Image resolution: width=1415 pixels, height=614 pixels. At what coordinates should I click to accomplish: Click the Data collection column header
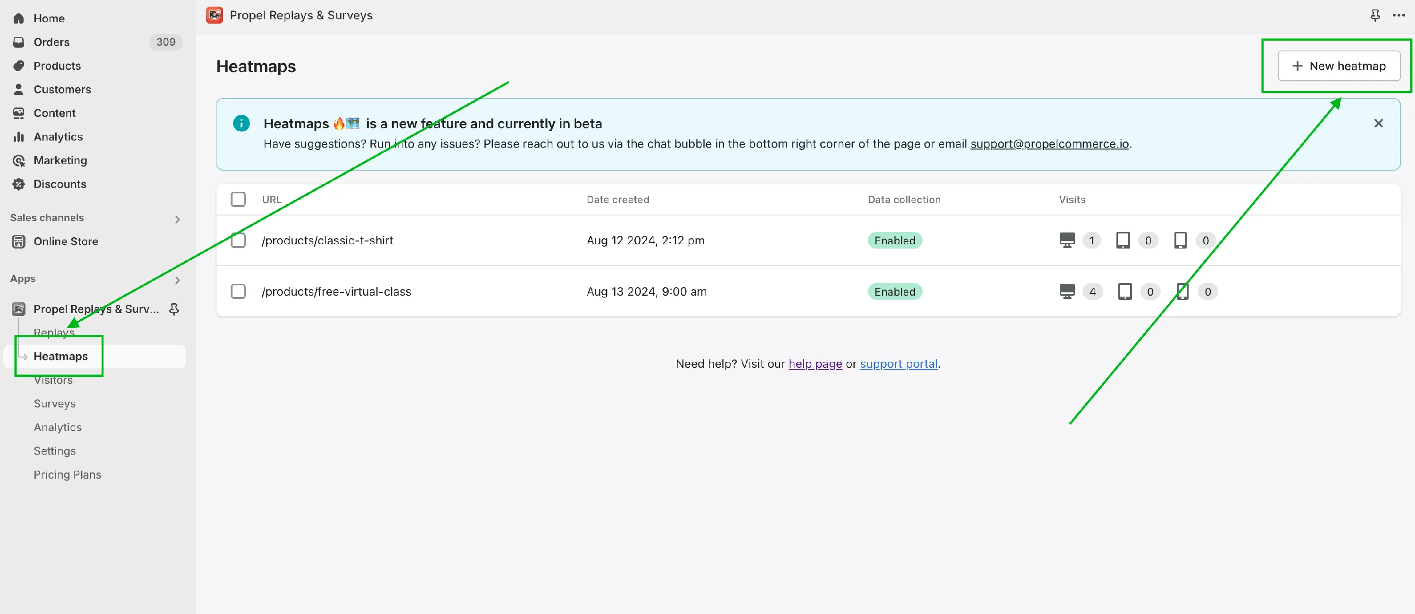tap(904, 199)
